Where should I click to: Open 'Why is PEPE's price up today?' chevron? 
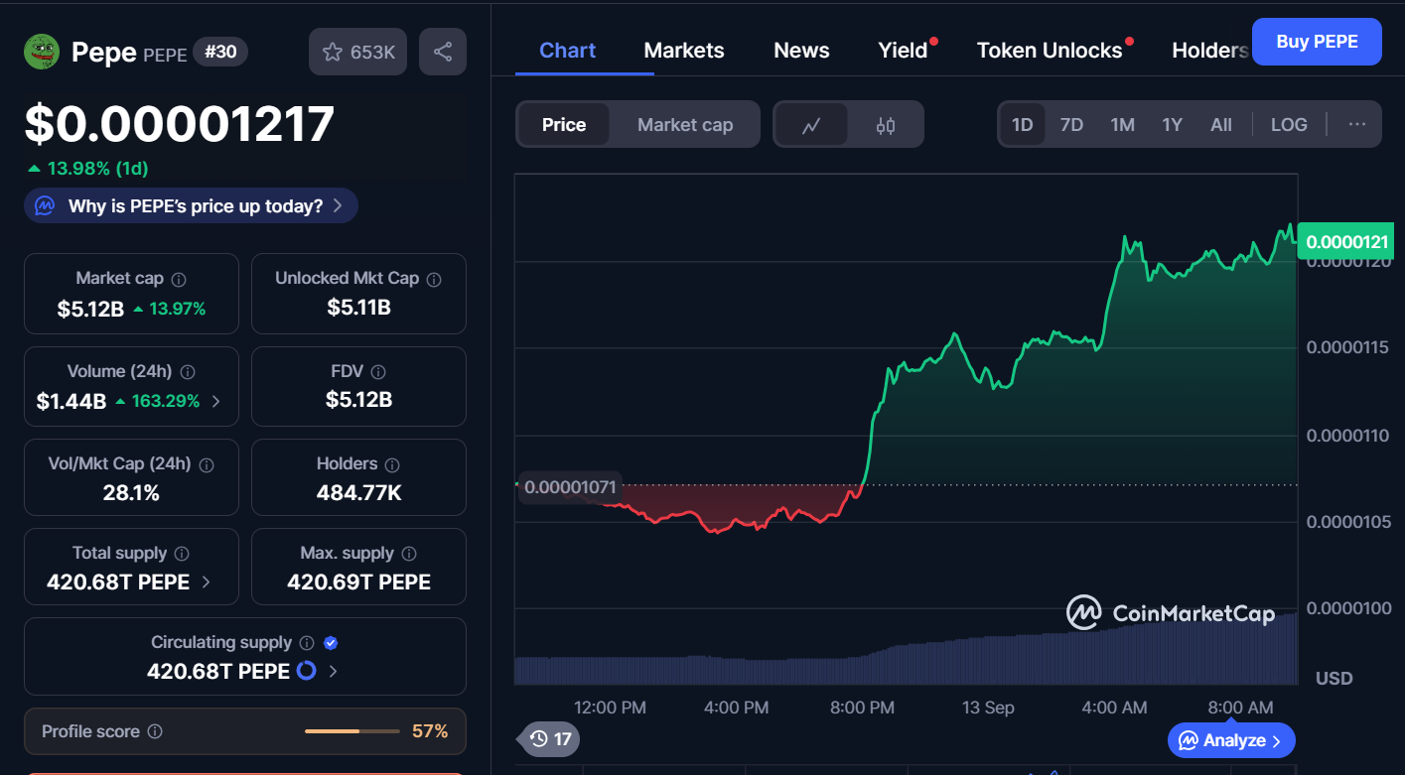tap(338, 206)
